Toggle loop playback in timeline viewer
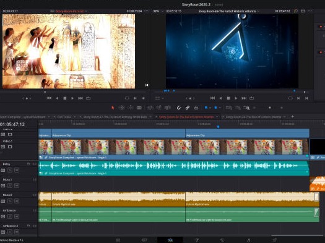This screenshot has height=243, width=325. [251, 98]
